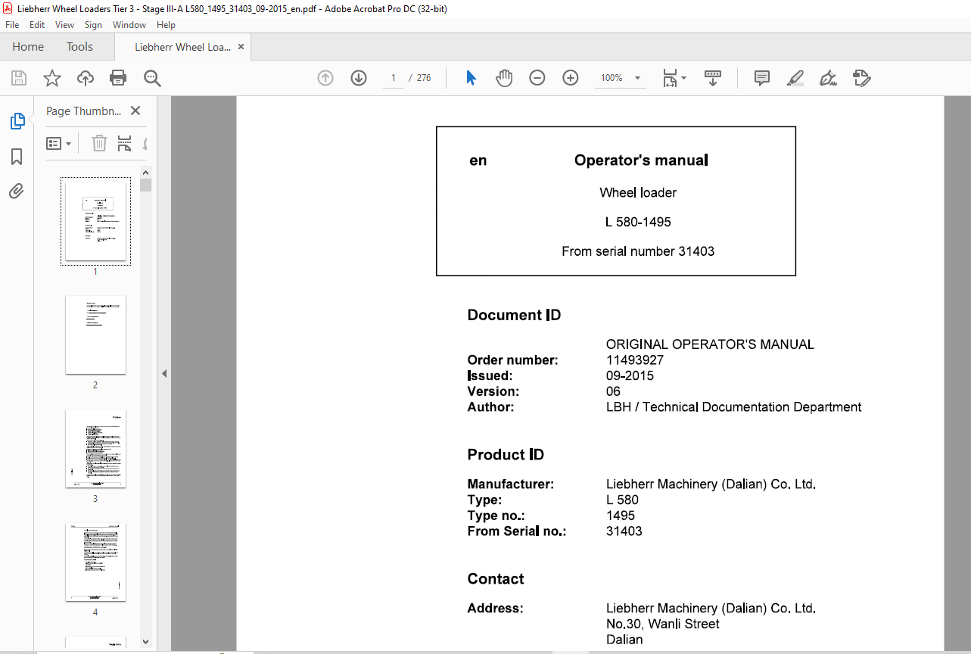
Task: Click 'ORIGINAL OPERATOR'S MANUAL' text
Action: click(x=710, y=344)
